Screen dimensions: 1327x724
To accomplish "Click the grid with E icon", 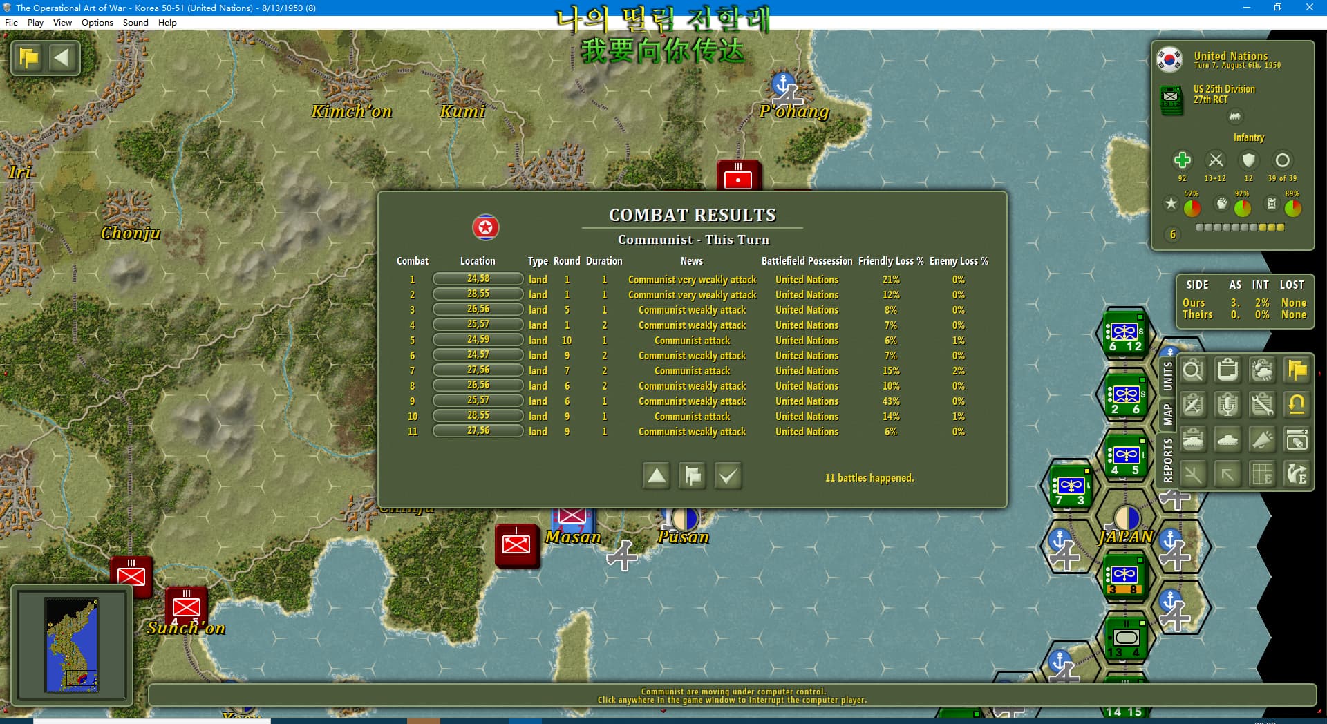I will 1262,475.
